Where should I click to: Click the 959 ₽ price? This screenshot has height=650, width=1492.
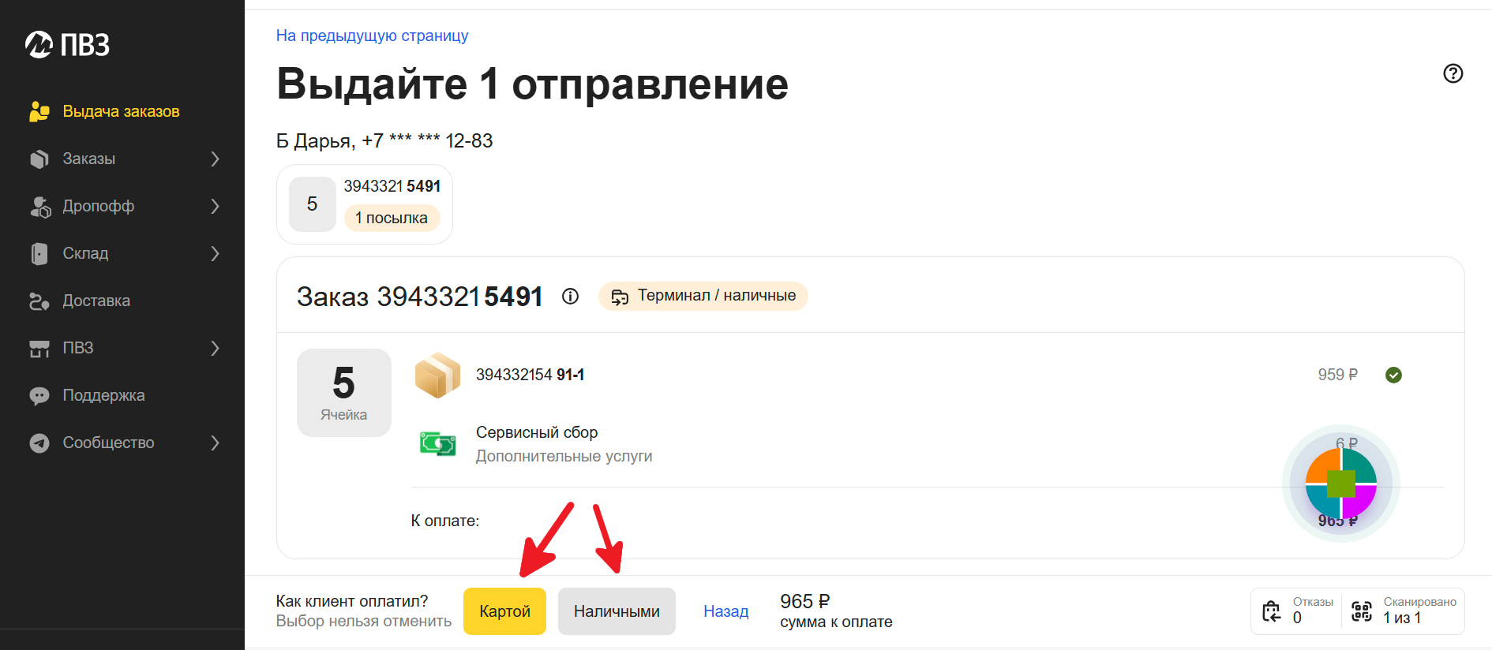(x=1337, y=375)
